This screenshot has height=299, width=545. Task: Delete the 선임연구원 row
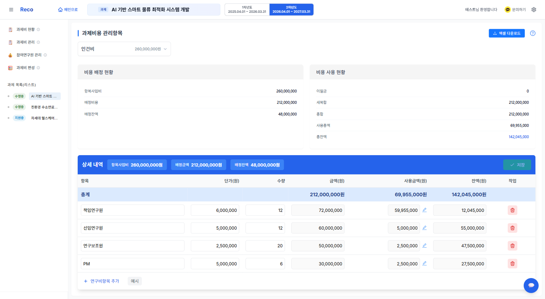click(512, 228)
